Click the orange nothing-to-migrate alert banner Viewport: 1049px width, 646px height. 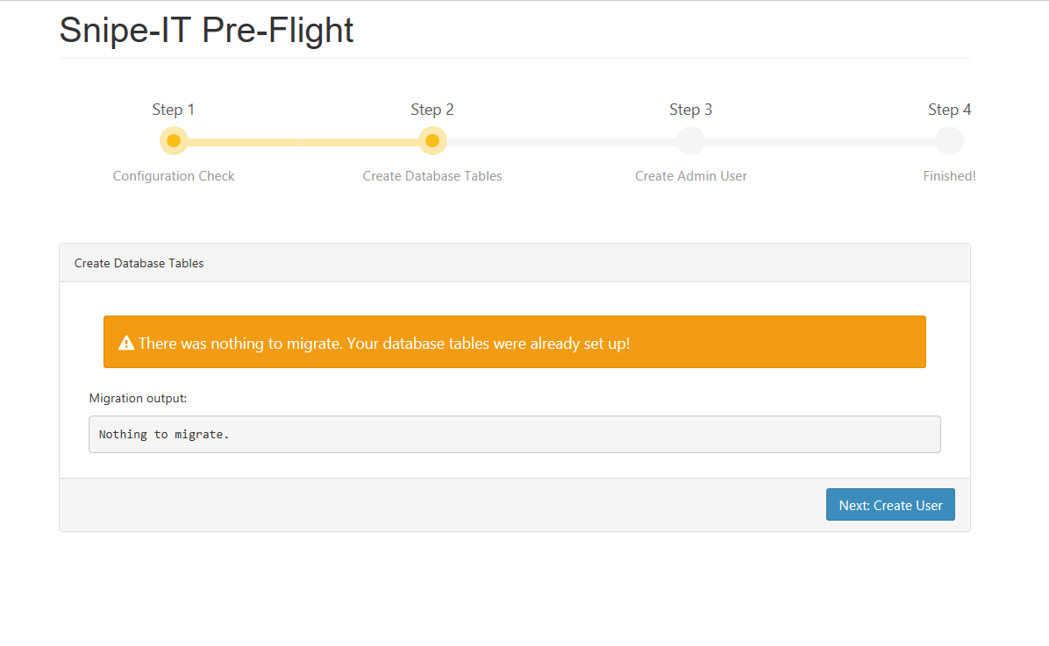(x=515, y=342)
